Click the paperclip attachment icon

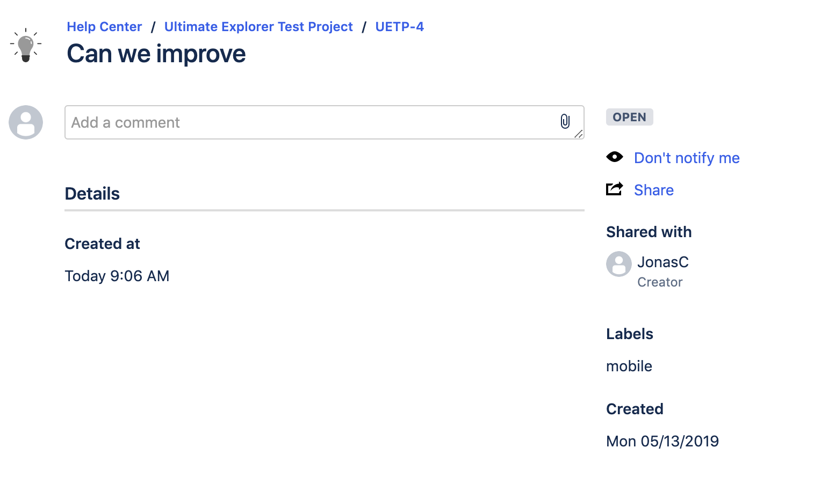(x=565, y=121)
